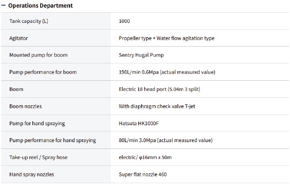
Task: Select the Take-up reel / Spray hose label
Action: click(38, 157)
